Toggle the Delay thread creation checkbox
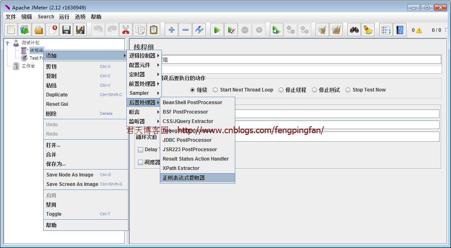The image size is (451, 248). [140, 150]
